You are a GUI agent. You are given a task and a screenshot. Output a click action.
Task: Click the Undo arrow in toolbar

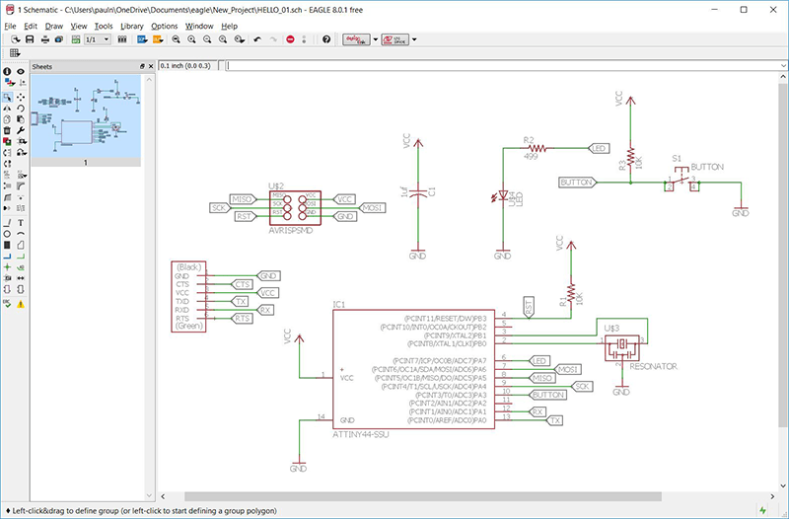[257, 39]
